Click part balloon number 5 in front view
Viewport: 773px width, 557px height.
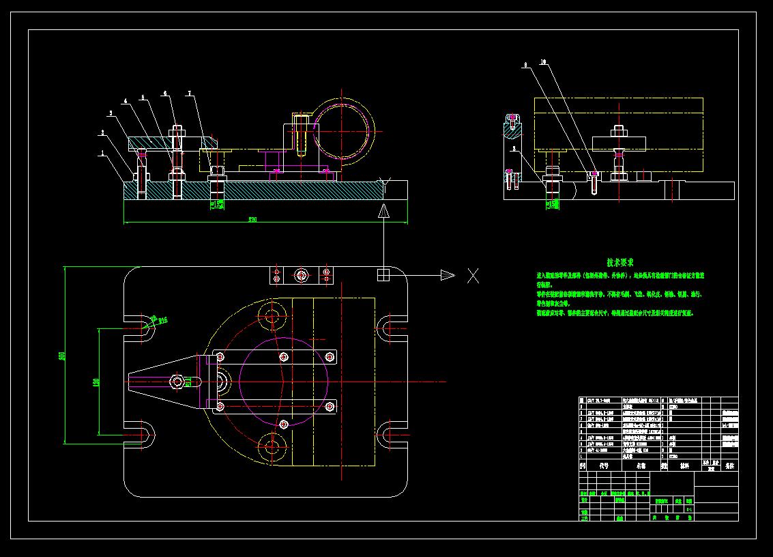tap(143, 98)
